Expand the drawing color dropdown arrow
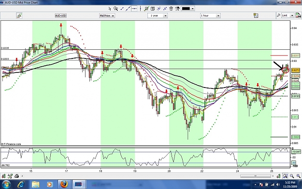This screenshot has height=189, width=302. point(192,9)
